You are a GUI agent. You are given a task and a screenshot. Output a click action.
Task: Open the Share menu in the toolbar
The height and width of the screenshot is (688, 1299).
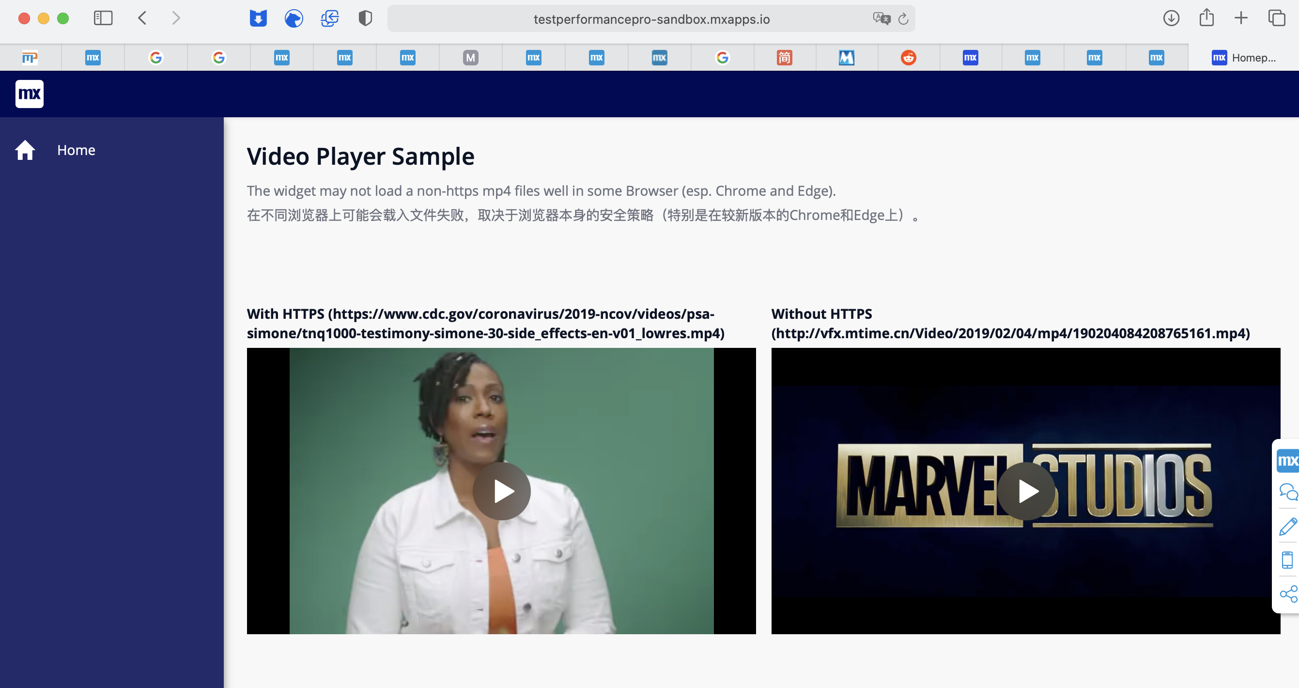coord(1206,17)
